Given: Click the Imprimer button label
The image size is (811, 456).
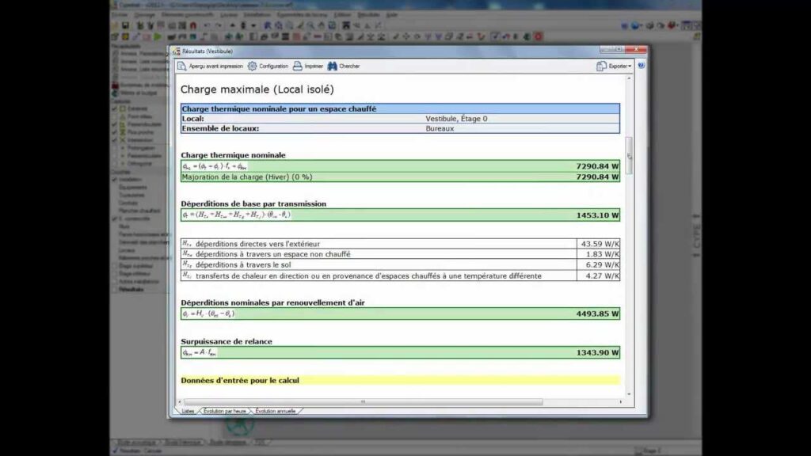Looking at the screenshot, I should (314, 66).
